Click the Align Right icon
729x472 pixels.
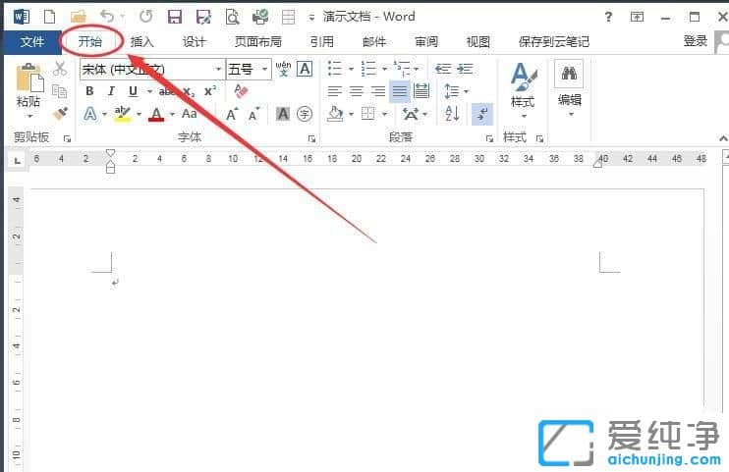377,91
